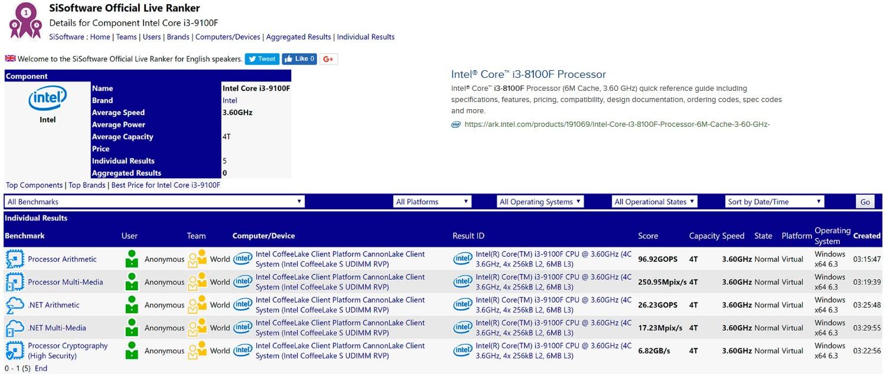This screenshot has height=374, width=886.
Task: Click the Go button
Action: [x=865, y=202]
